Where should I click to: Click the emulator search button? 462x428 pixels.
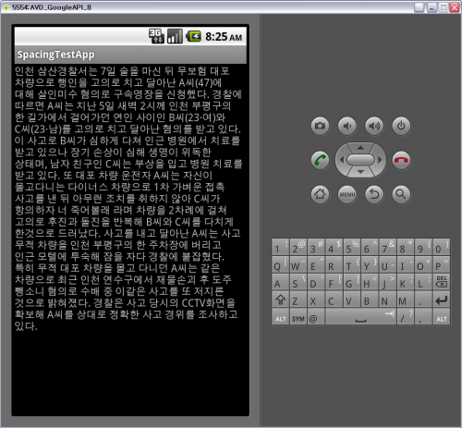coord(401,194)
